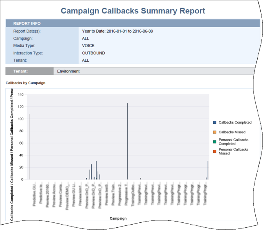Select the Callbacks Completed legend label
Image resolution: width=263 pixels, height=230 pixels.
pos(235,123)
